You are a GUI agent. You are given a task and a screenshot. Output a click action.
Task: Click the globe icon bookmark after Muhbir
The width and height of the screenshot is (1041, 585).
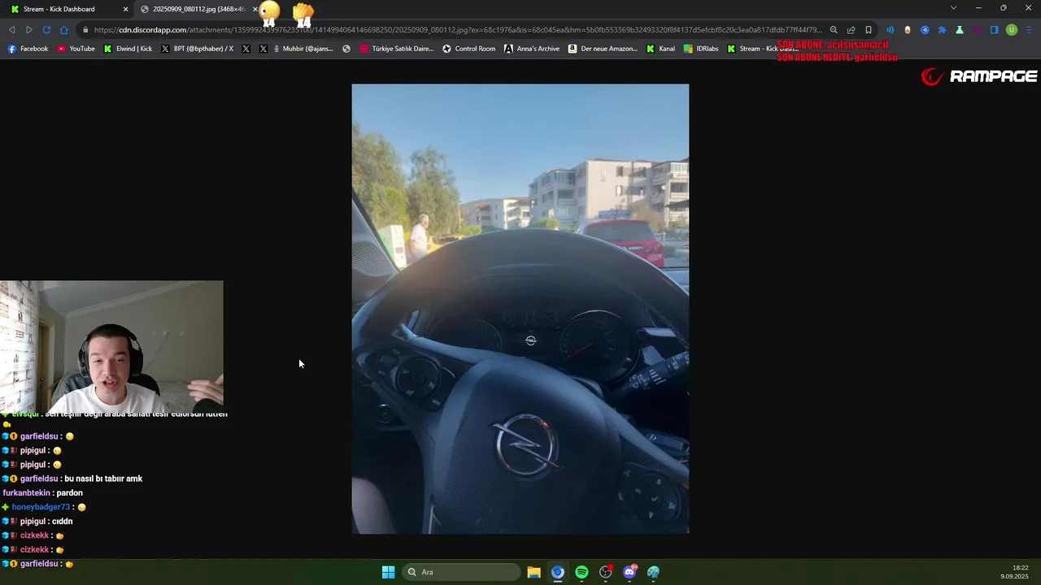point(346,49)
